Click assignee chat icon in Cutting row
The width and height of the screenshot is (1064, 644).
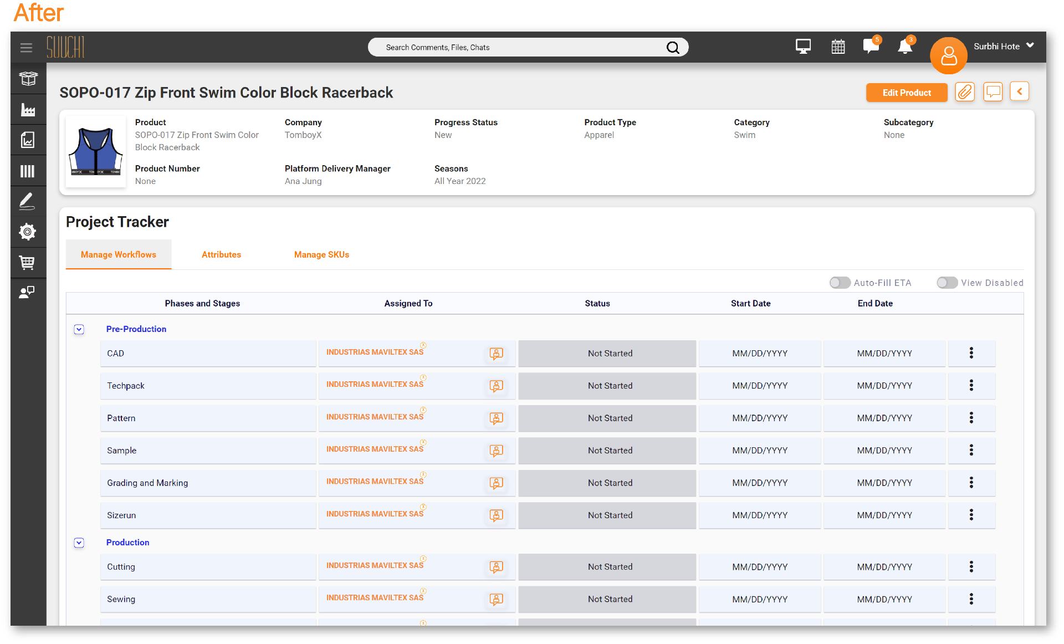coord(497,567)
